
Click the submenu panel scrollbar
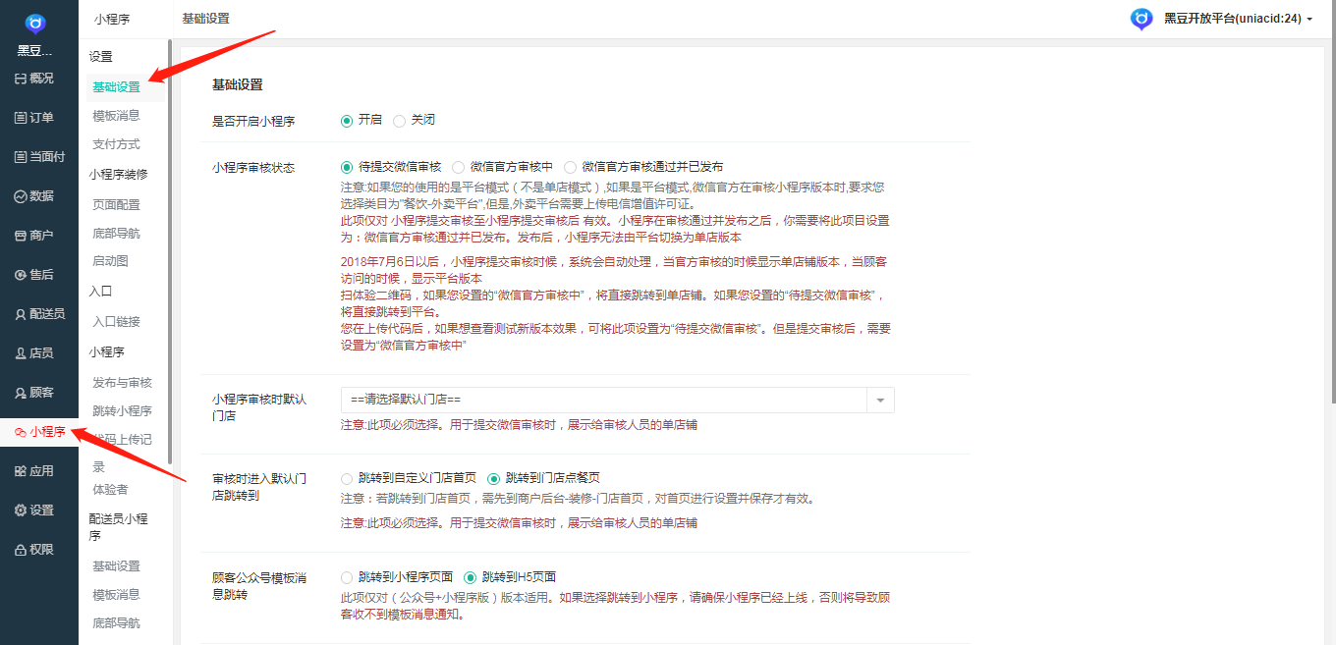(170, 251)
